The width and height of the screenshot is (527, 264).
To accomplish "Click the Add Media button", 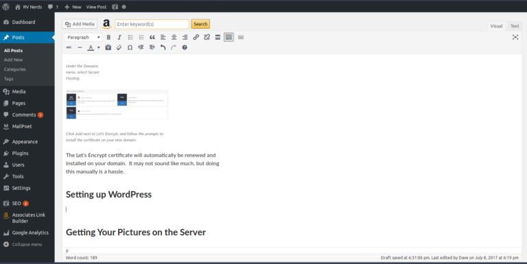I will pos(80,24).
